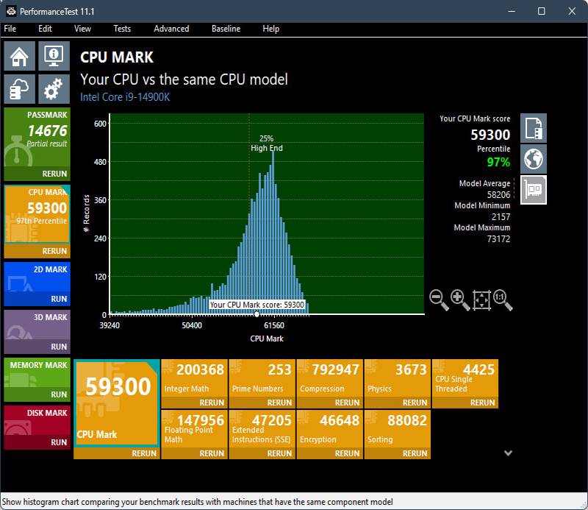Screen dimensions: 588x510
Task: Open the cloud baseline manager icon
Action: click(x=19, y=89)
